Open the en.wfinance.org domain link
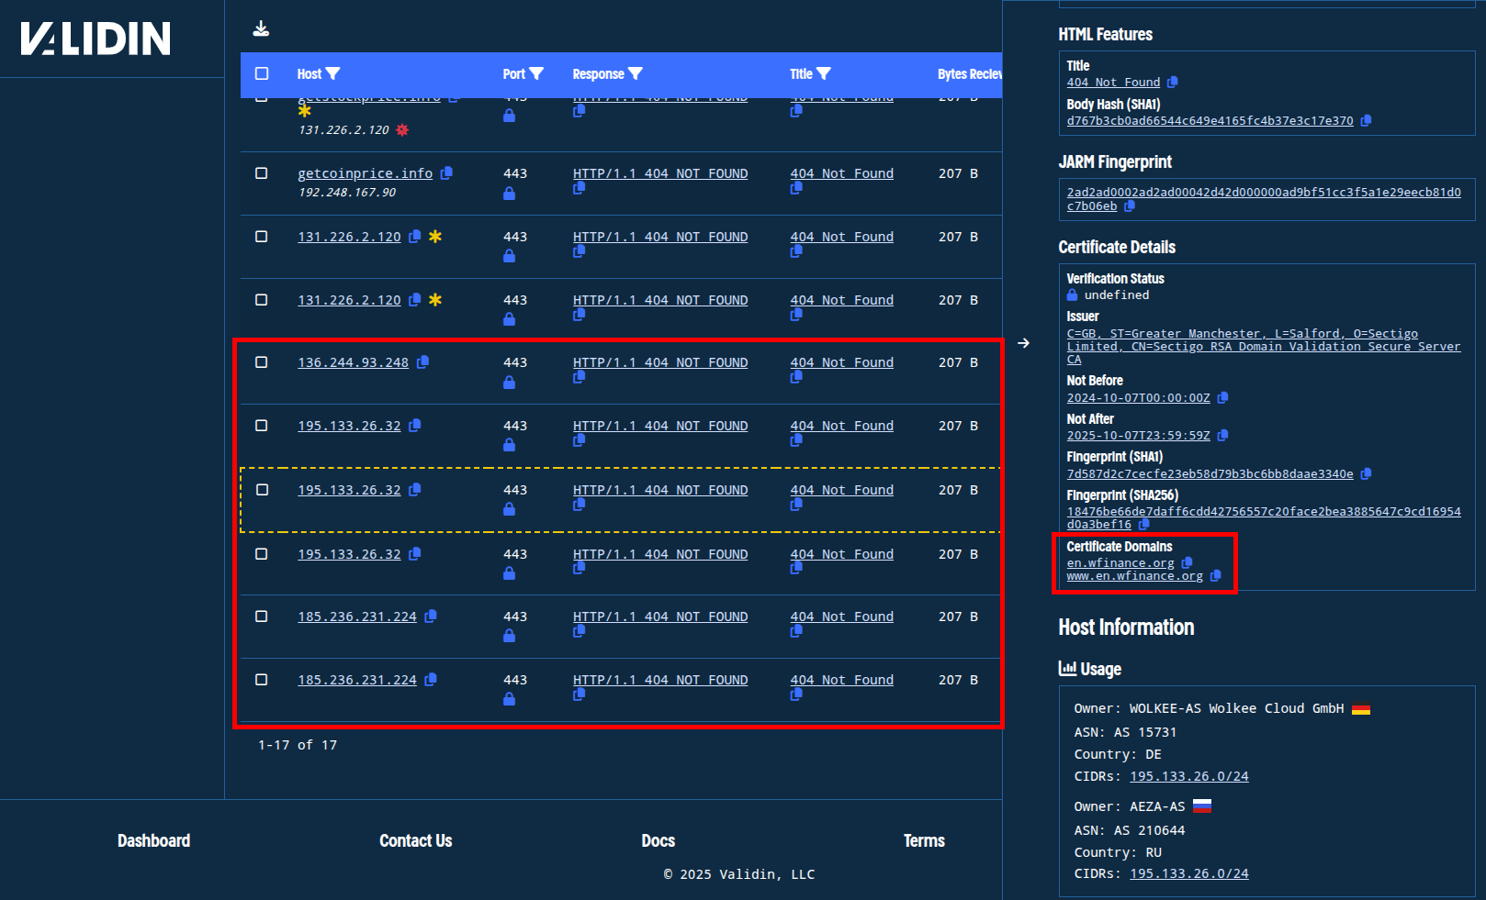This screenshot has width=1486, height=900. coord(1120,562)
